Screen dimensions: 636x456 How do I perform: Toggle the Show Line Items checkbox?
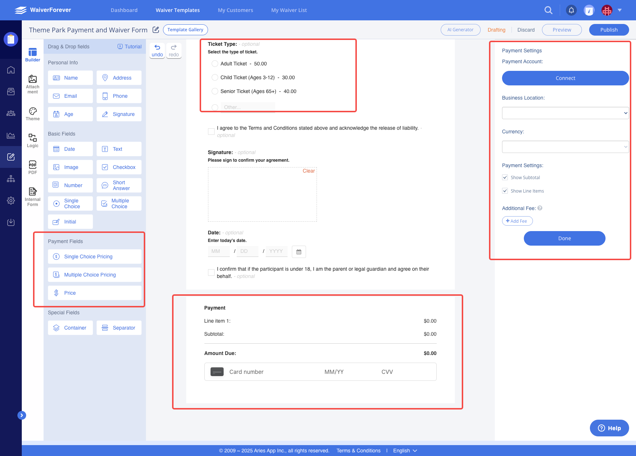(505, 191)
